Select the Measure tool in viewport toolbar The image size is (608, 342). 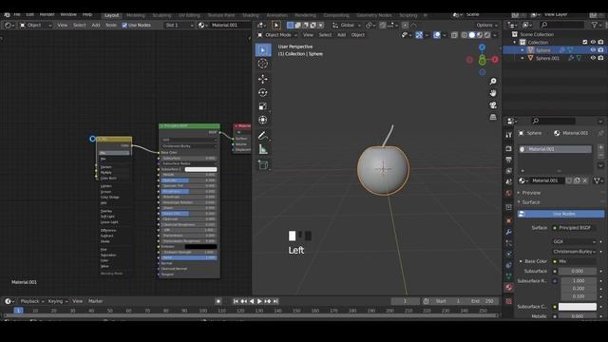[263, 149]
